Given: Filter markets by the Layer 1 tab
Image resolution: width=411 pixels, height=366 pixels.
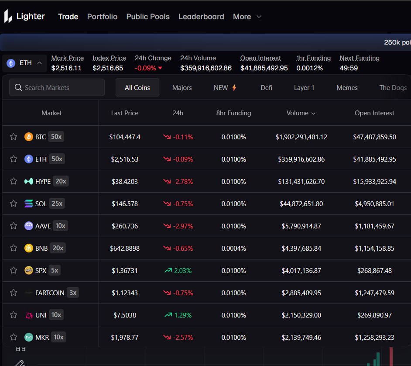Looking at the screenshot, I should pyautogui.click(x=304, y=88).
